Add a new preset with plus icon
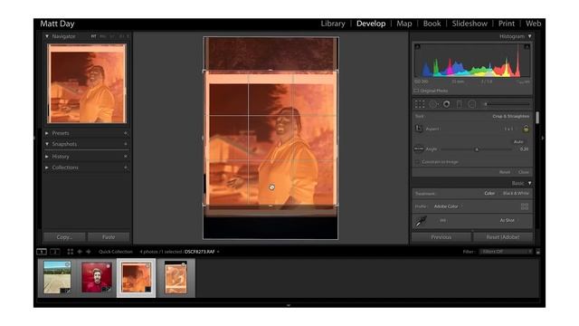579x326 pixels. pyautogui.click(x=126, y=133)
